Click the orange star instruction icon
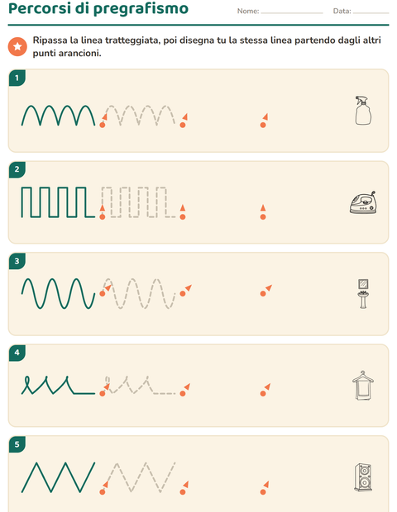Image resolution: width=397 pixels, height=512 pixels. (17, 46)
